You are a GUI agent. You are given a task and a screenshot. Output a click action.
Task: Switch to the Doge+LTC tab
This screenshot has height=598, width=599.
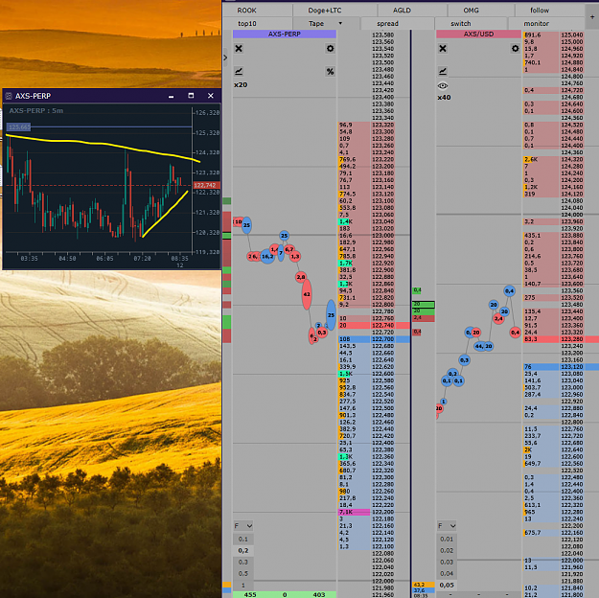335,10
